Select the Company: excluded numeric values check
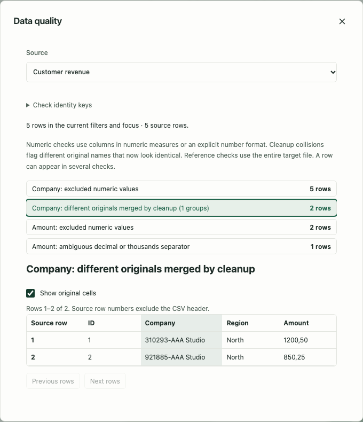Image resolution: width=363 pixels, height=422 pixels. coord(181,189)
